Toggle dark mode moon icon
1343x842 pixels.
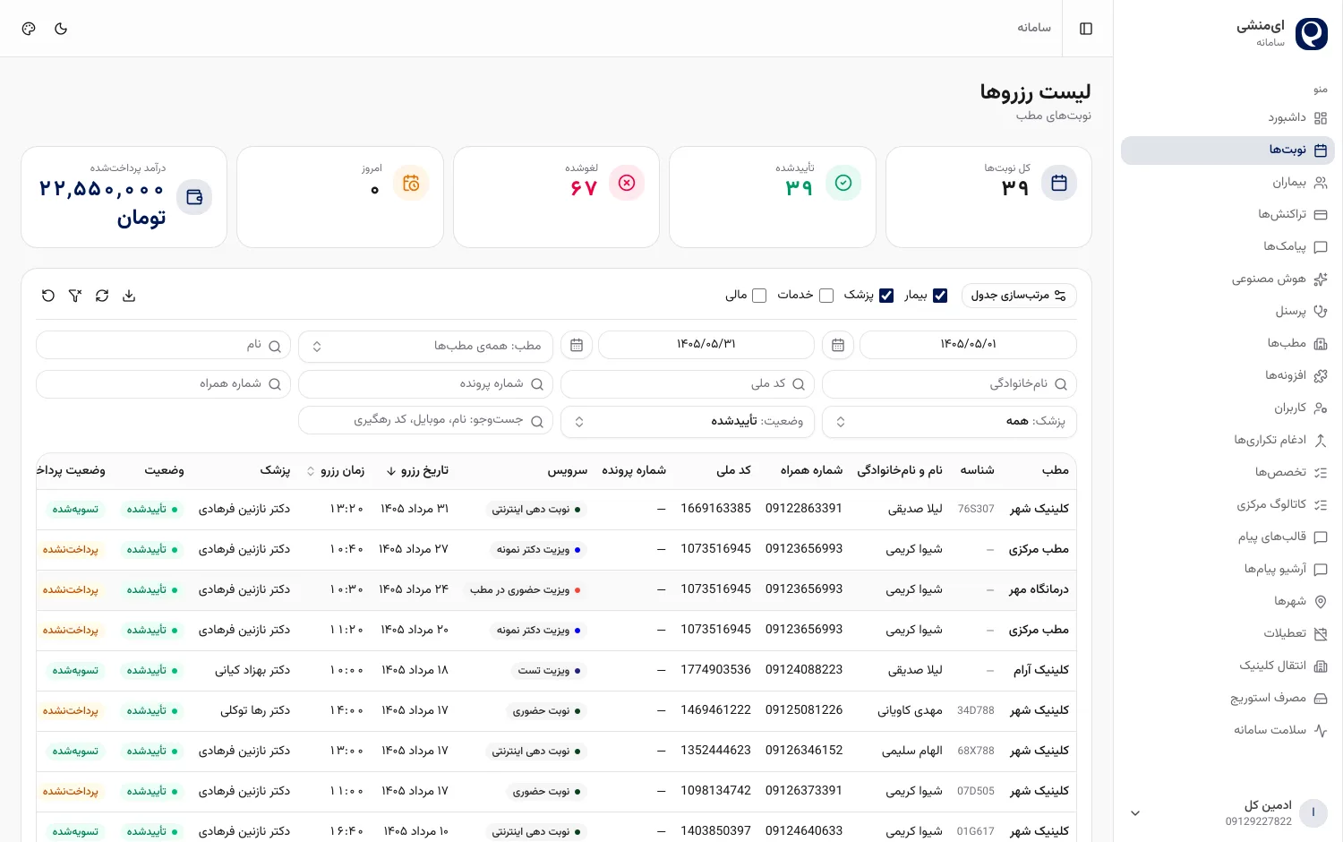pos(61,29)
